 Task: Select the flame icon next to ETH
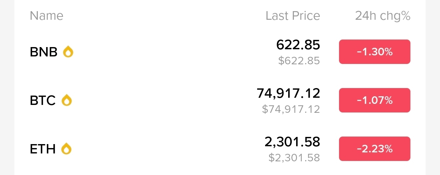pyautogui.click(x=66, y=148)
